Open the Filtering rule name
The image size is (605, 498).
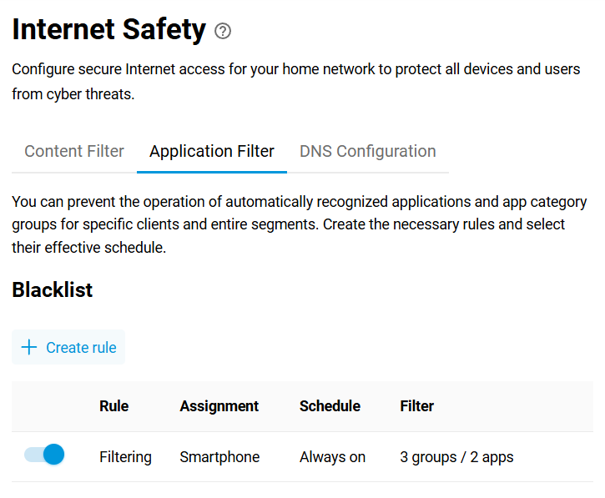click(x=125, y=457)
